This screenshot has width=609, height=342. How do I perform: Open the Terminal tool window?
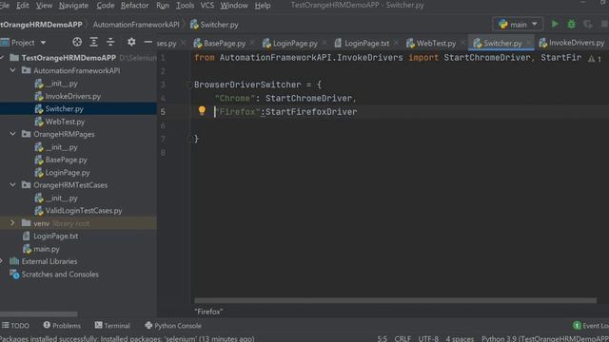(x=112, y=325)
